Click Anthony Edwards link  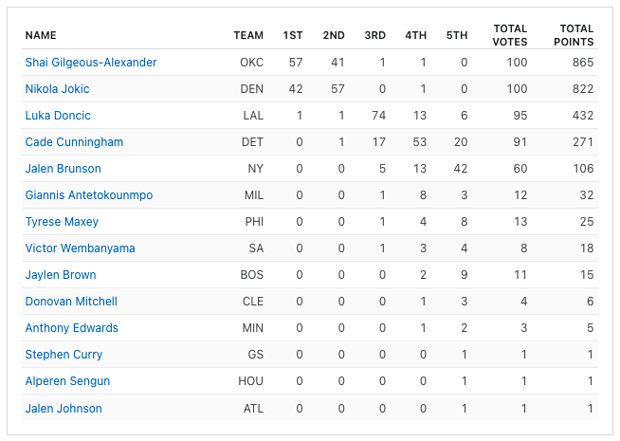tap(72, 328)
